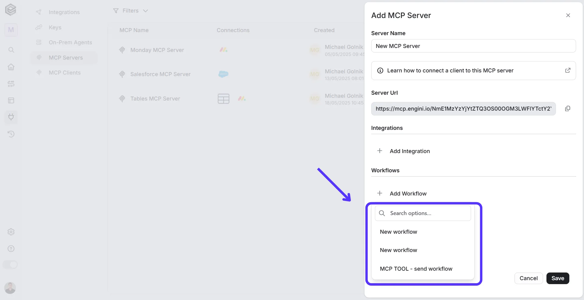Copy the Server Url with copy icon
This screenshot has width=584, height=300.
point(568,109)
